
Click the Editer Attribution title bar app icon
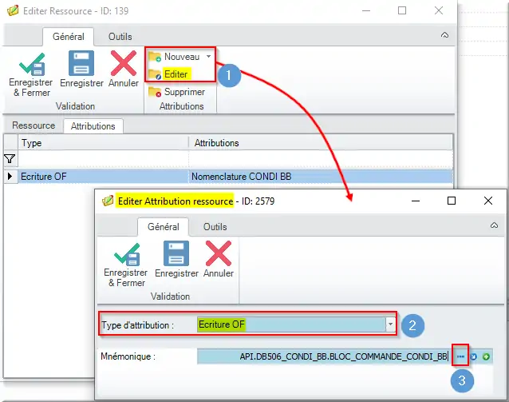coord(108,201)
